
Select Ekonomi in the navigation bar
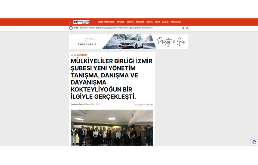point(140,22)
